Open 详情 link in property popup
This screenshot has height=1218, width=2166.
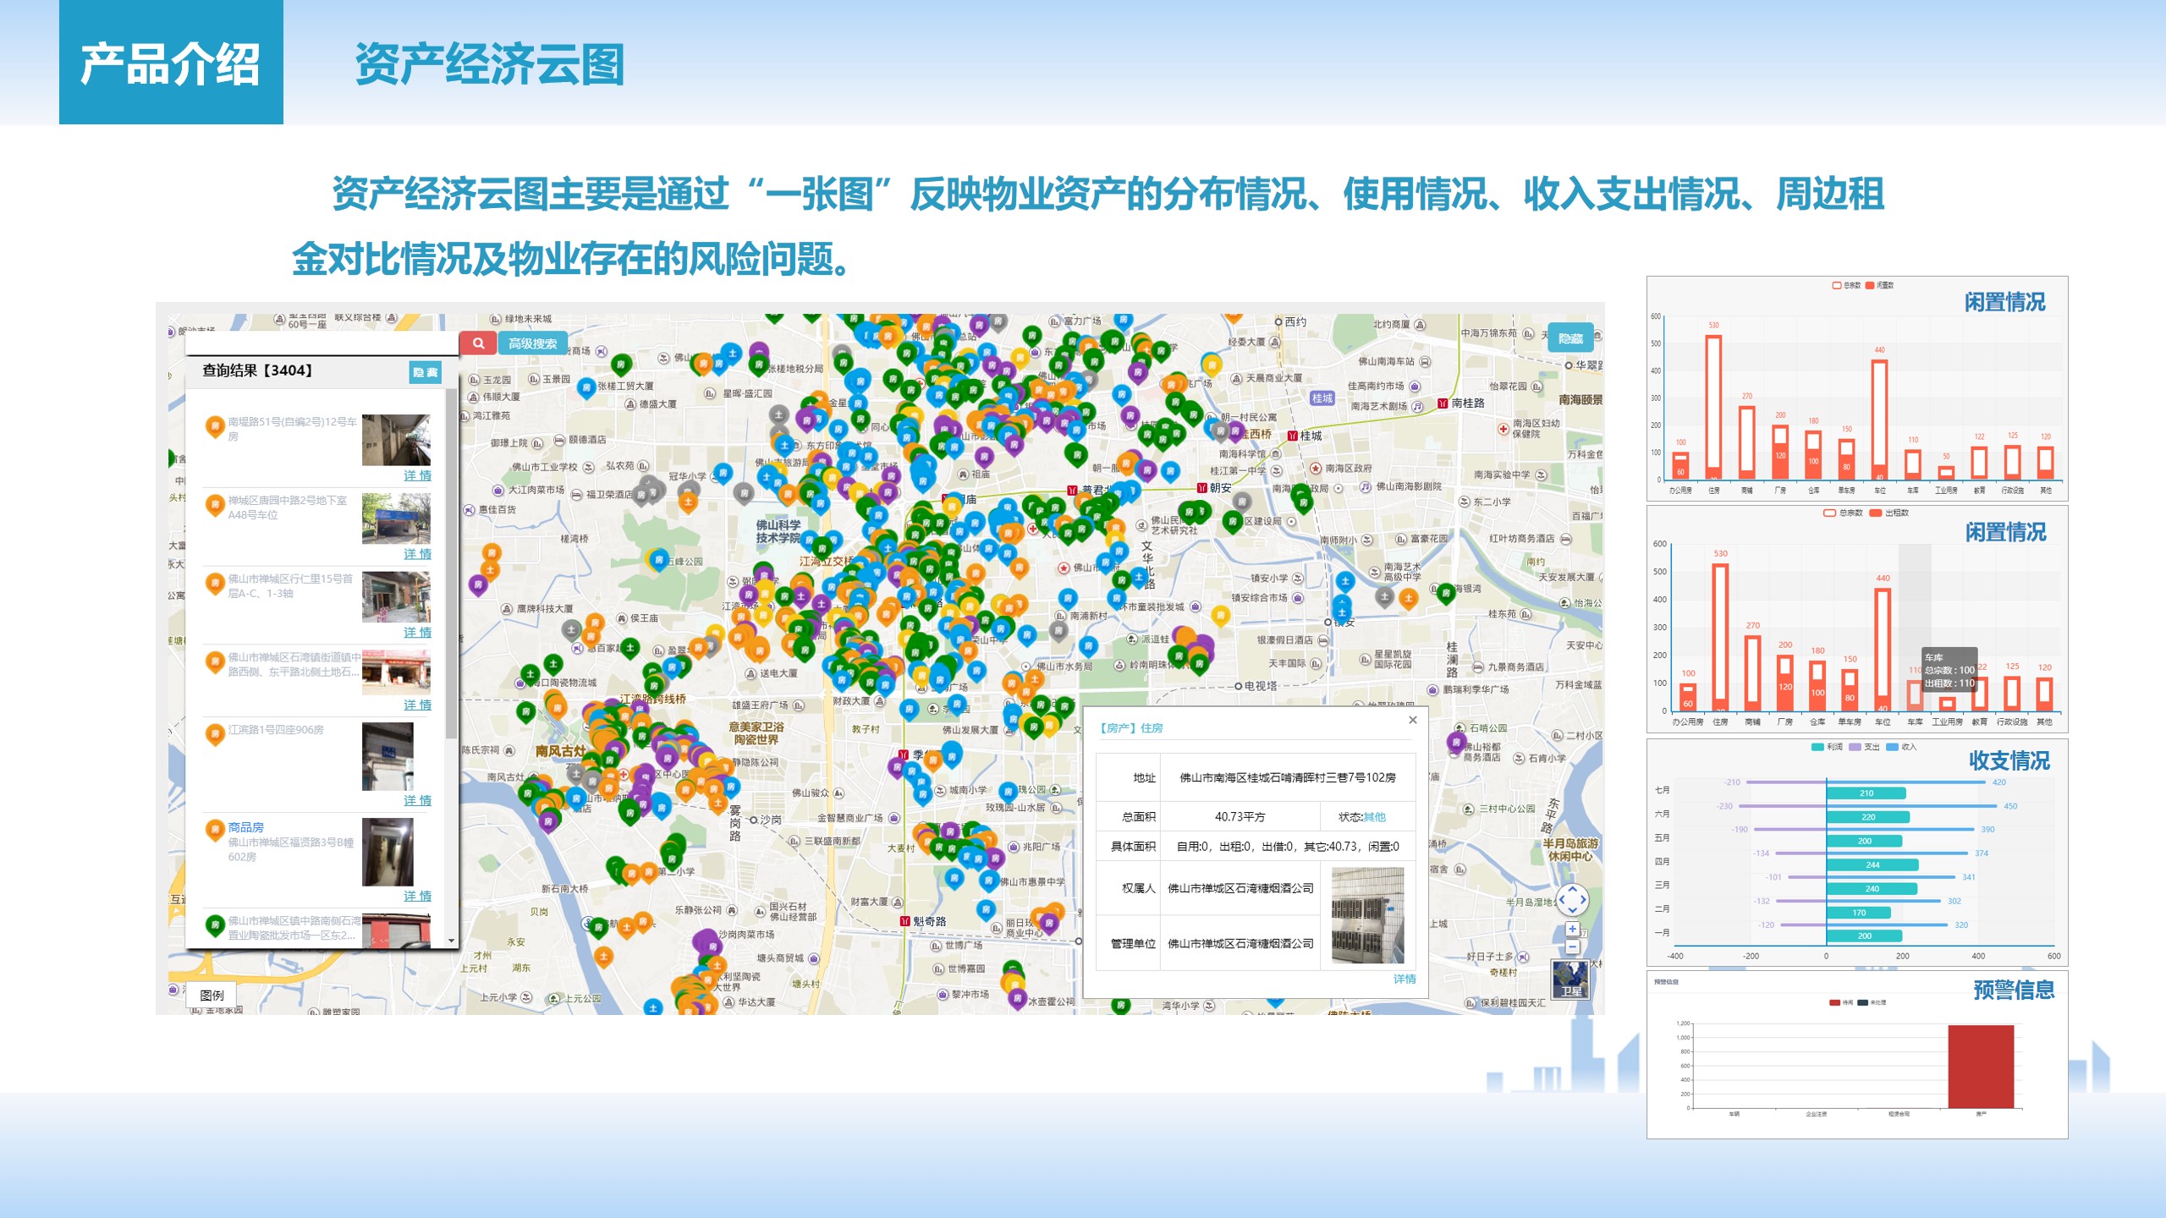tap(1404, 979)
